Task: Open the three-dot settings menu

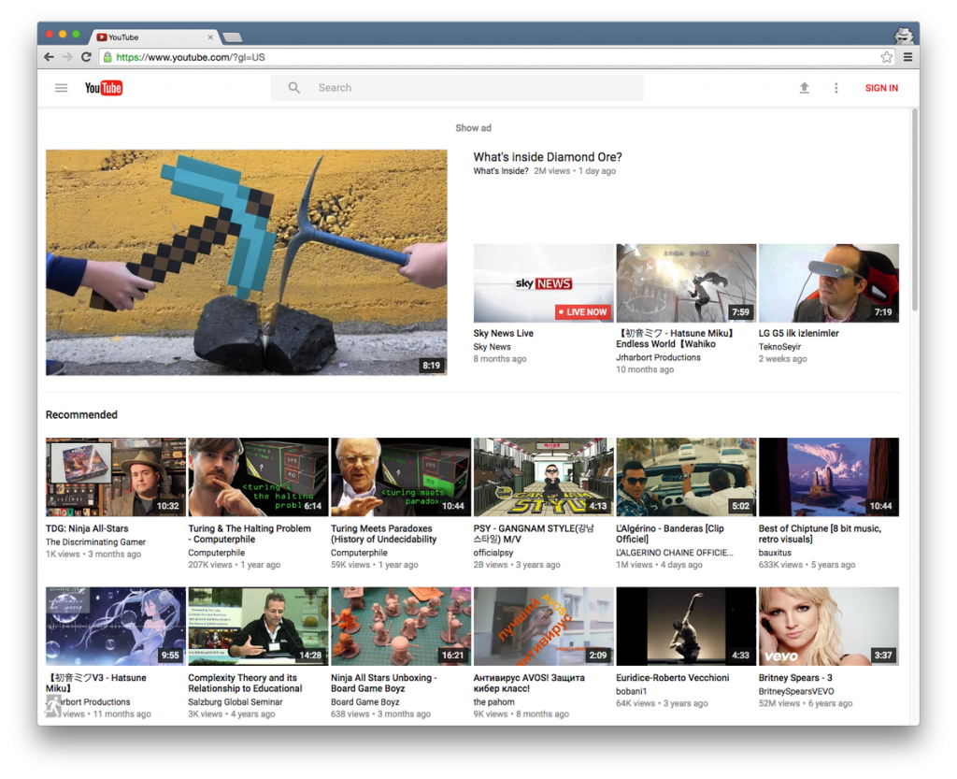Action: coord(836,88)
